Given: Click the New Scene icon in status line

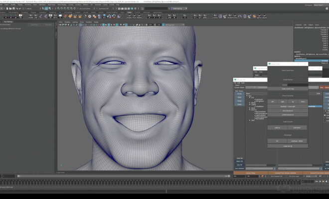Looking at the screenshot, I should [7, 8].
